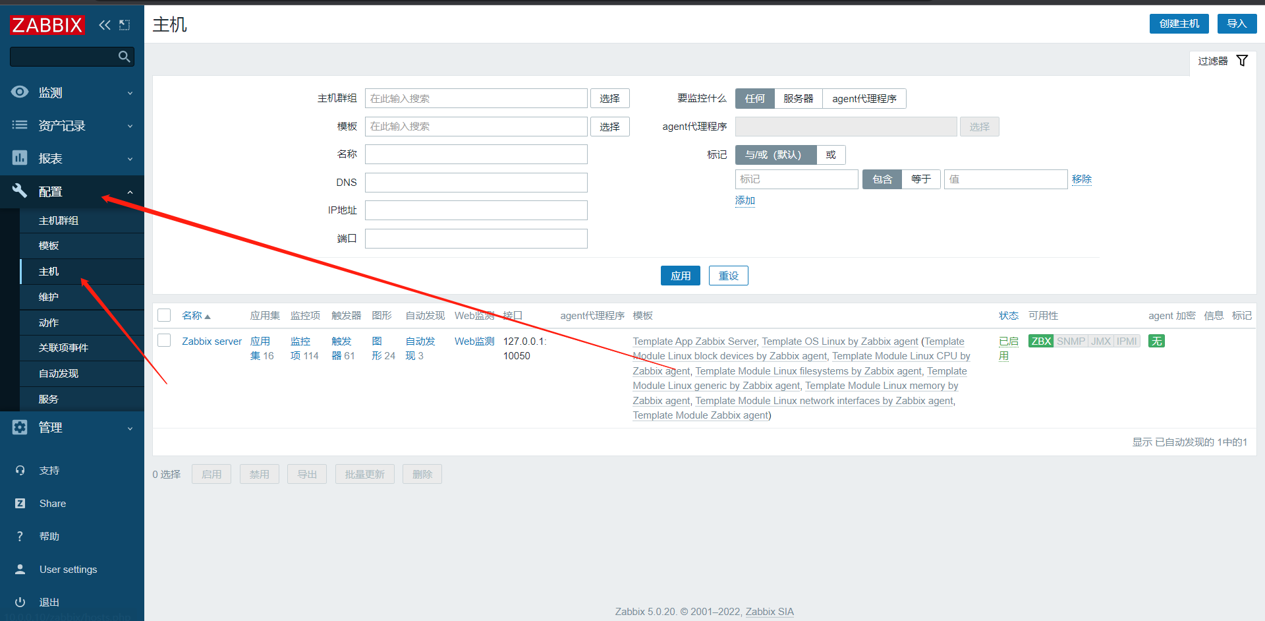Select 包含 tag operator
Screen dimensions: 1265x621
coord(882,179)
